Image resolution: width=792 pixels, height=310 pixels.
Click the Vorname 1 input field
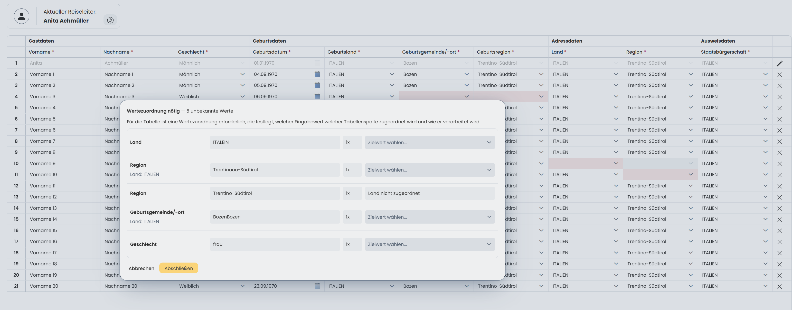click(x=63, y=74)
